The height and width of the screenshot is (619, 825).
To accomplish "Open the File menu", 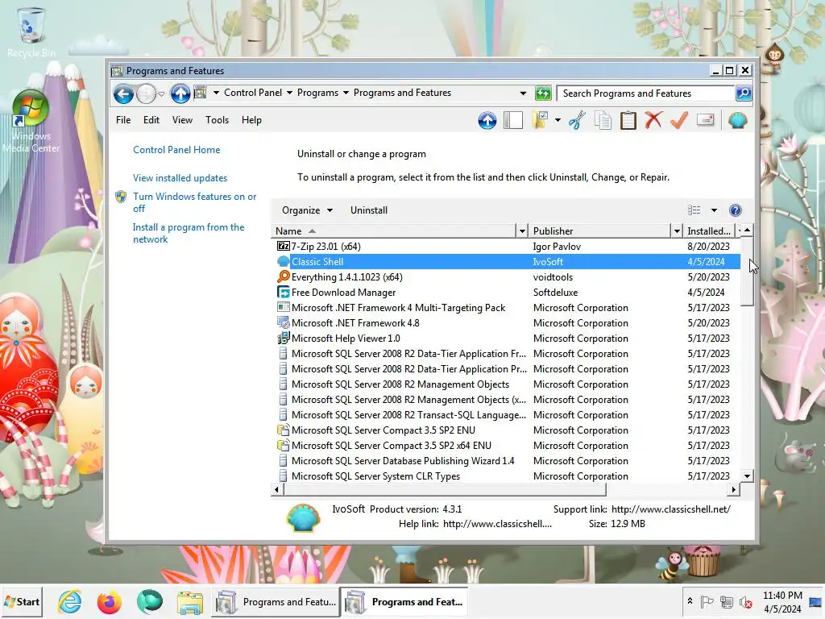I will click(x=123, y=120).
